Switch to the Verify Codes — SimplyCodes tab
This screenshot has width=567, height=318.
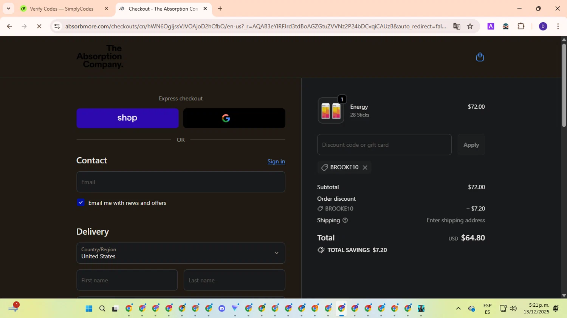pyautogui.click(x=61, y=9)
